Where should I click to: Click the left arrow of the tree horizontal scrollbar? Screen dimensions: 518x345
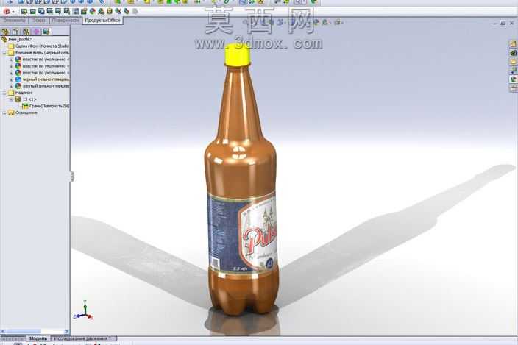pyautogui.click(x=3, y=331)
